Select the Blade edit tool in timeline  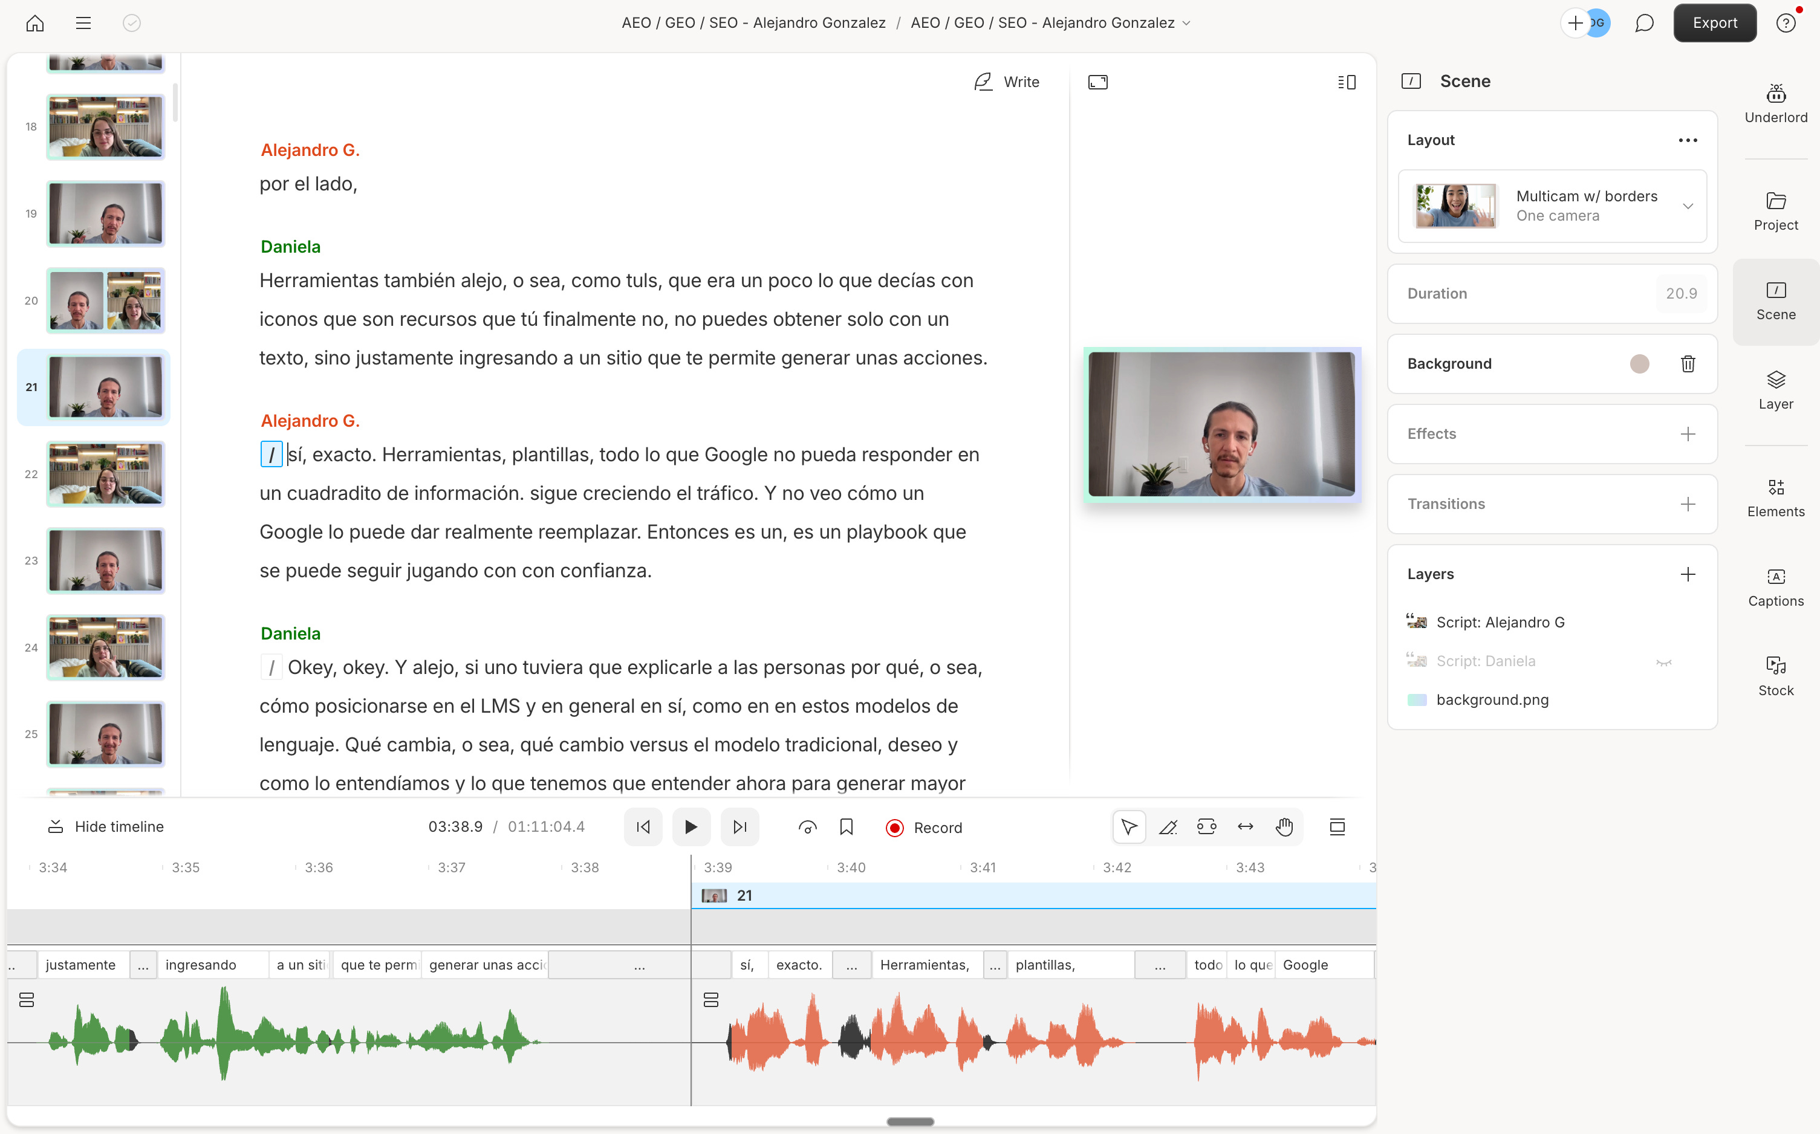1168,826
